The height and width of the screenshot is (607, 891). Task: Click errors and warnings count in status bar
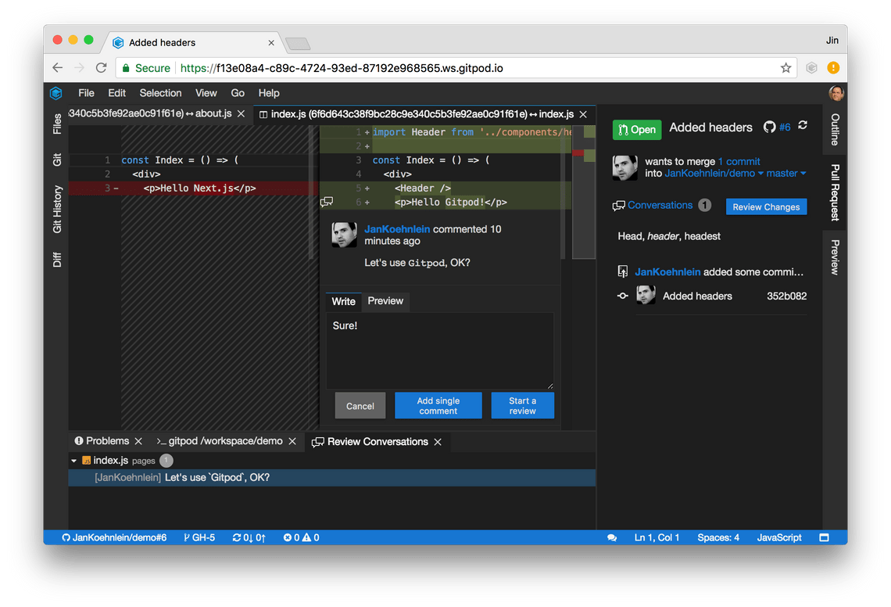(x=301, y=537)
